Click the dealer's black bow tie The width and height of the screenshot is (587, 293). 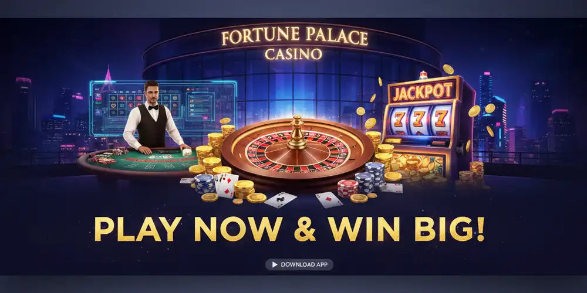pos(153,107)
